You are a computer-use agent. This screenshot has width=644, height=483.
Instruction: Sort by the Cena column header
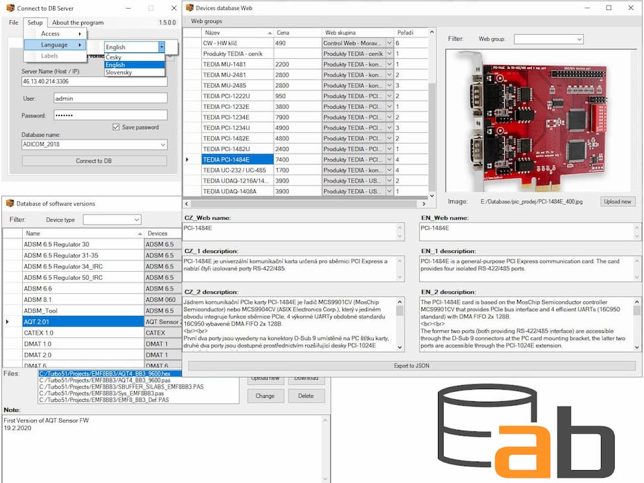point(297,32)
